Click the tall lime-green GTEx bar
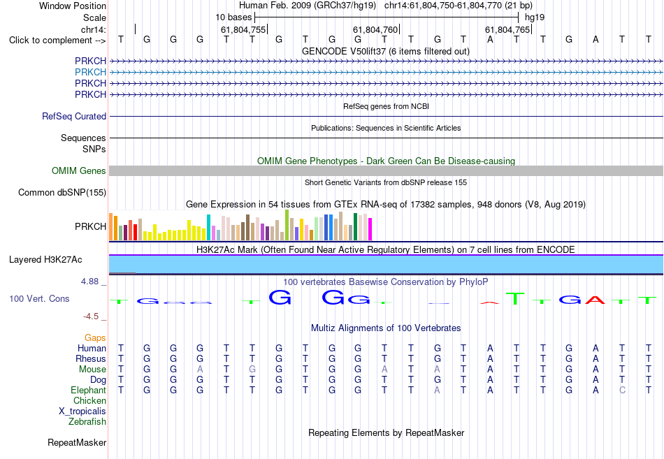Viewport: 664px width, 459px height. [287, 225]
